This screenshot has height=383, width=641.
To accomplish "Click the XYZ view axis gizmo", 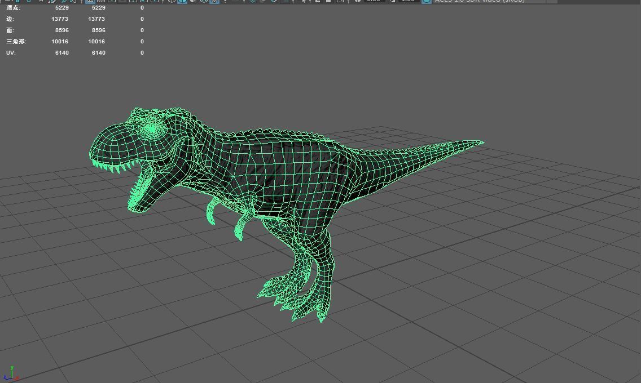I will coord(11,374).
